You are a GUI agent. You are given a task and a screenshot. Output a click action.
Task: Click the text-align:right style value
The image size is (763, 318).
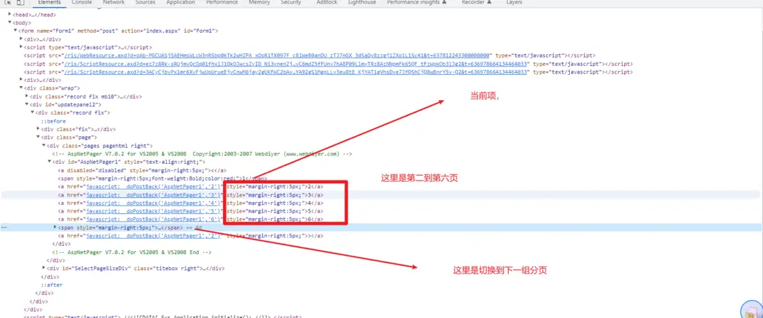(x=174, y=162)
